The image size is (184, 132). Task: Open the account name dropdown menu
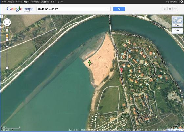pyautogui.click(x=172, y=2)
